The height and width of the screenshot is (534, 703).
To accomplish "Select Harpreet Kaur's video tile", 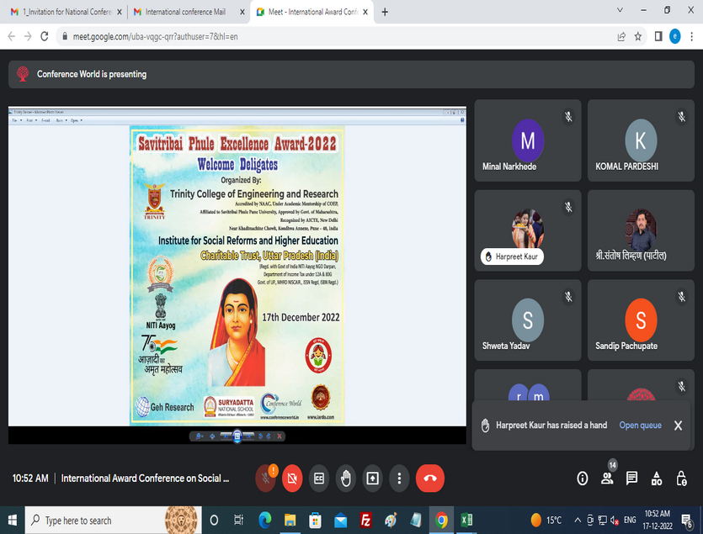I will coord(528,230).
